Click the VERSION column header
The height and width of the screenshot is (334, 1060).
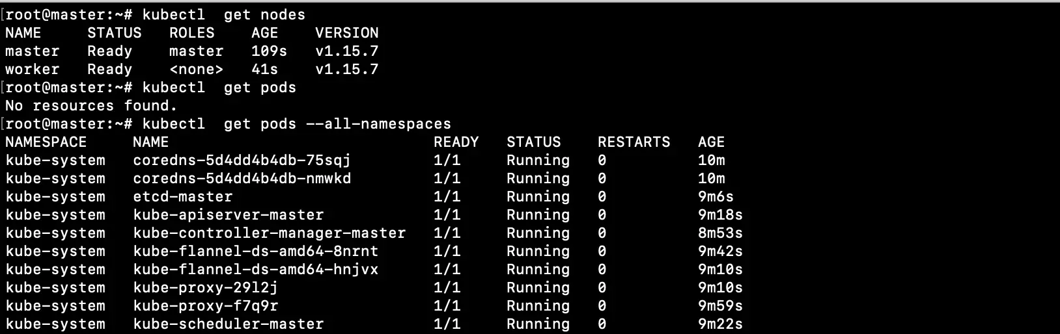tap(346, 32)
